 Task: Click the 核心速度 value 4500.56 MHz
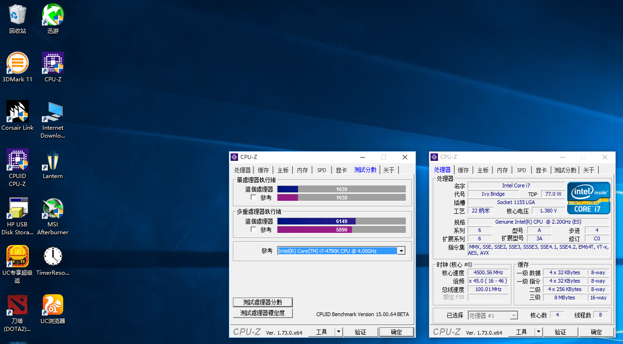click(488, 272)
